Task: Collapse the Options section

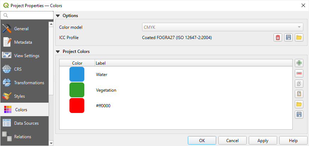Action: pyautogui.click(x=58, y=16)
